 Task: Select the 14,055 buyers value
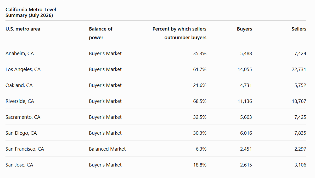point(244,69)
